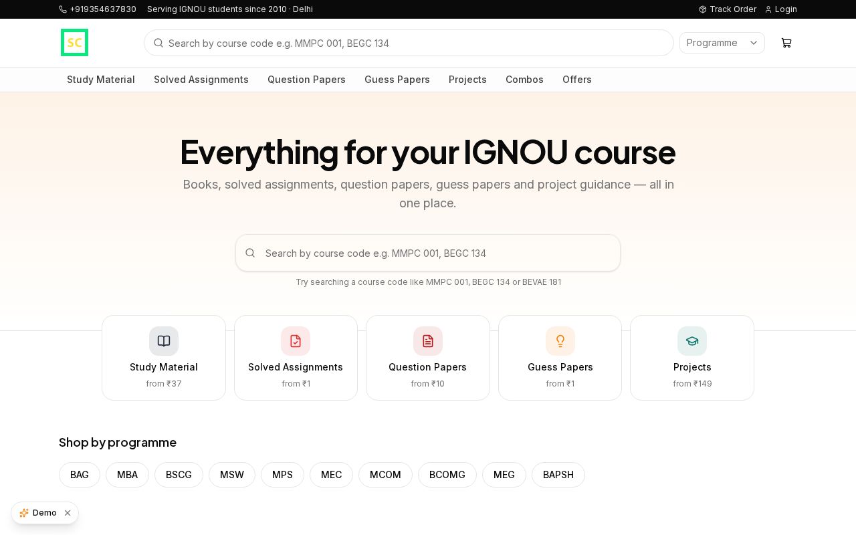Focus the header course code search field
Screen dimensions: 856x535
click(x=409, y=43)
